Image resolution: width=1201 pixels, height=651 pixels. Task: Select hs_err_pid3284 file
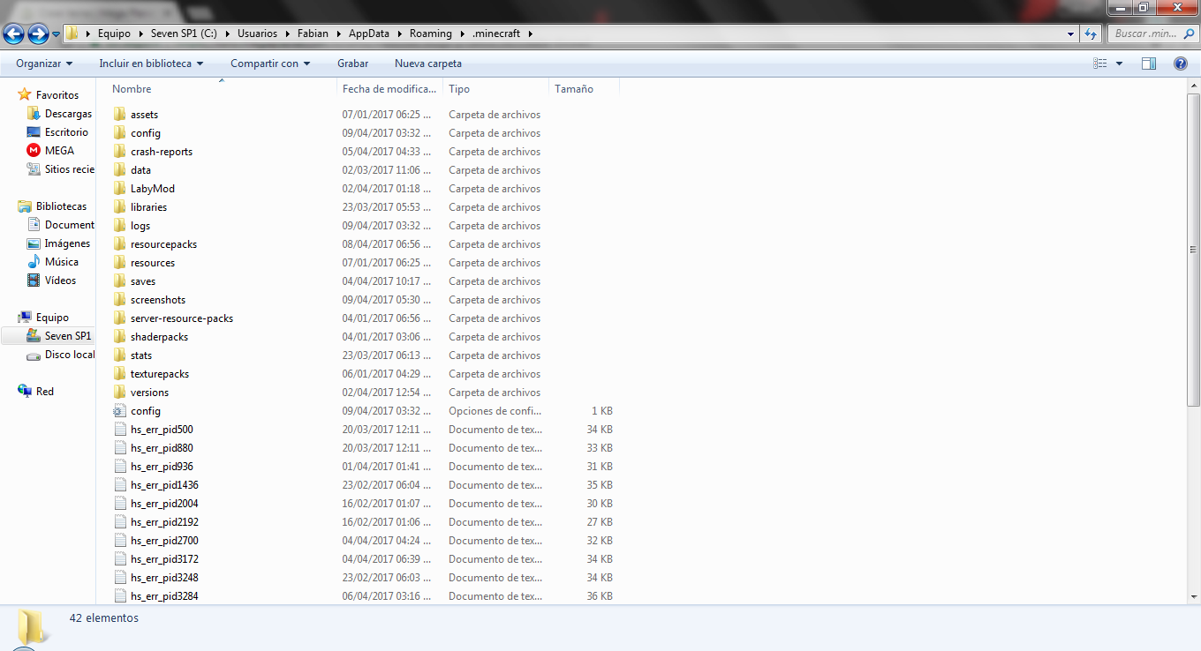tap(164, 596)
